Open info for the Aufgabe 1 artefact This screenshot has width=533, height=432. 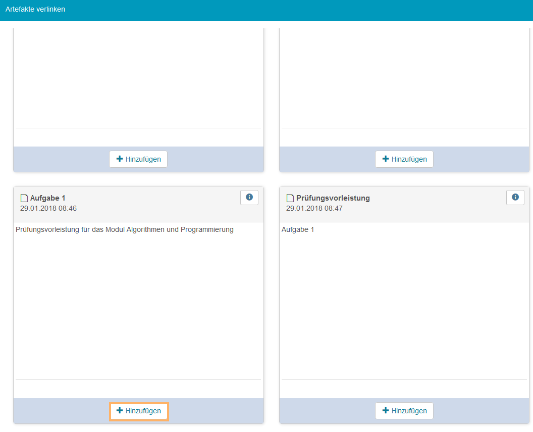(x=249, y=198)
